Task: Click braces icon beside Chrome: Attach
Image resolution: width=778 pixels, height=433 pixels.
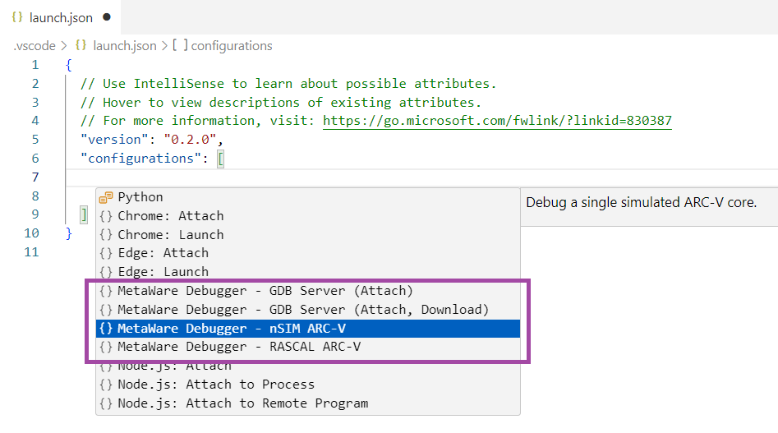Action: (x=106, y=216)
